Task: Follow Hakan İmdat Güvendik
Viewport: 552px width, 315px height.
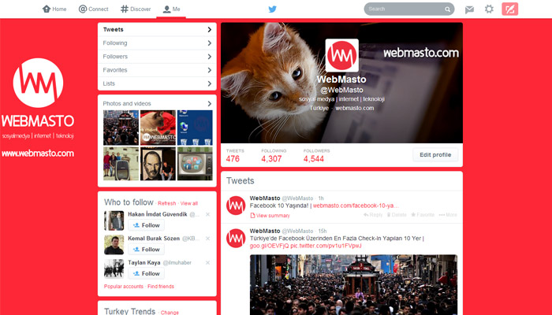Action: click(147, 225)
